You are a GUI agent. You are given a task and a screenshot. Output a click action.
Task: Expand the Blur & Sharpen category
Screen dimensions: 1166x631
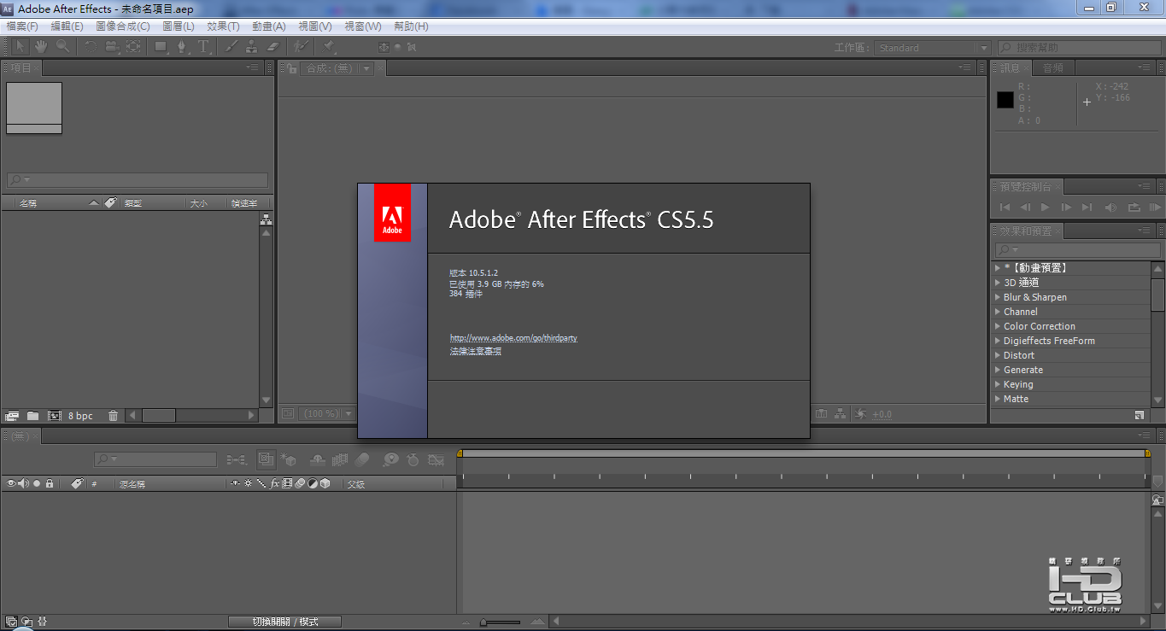click(x=997, y=297)
